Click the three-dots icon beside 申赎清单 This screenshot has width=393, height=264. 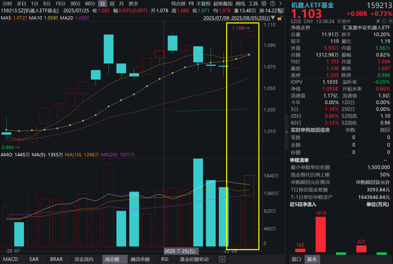(x=385, y=160)
